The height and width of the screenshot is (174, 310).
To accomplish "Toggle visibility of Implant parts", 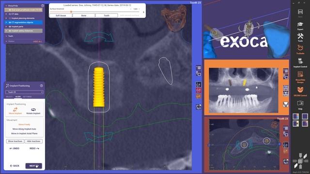I will coord(10,27).
